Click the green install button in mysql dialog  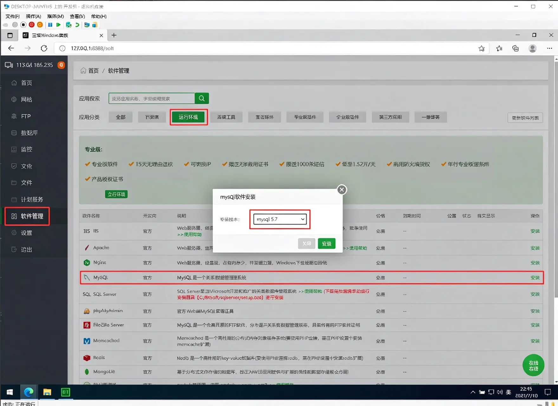pos(327,244)
